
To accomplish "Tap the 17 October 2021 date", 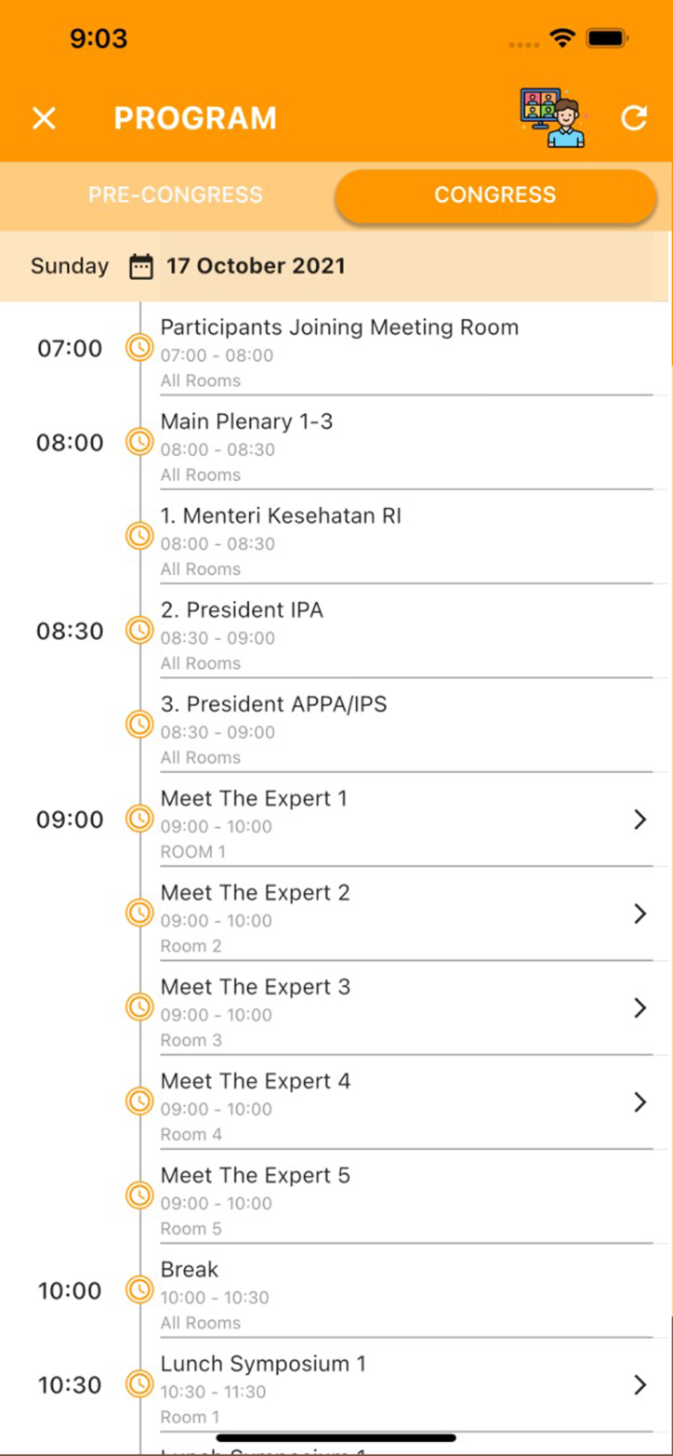I will pyautogui.click(x=256, y=266).
